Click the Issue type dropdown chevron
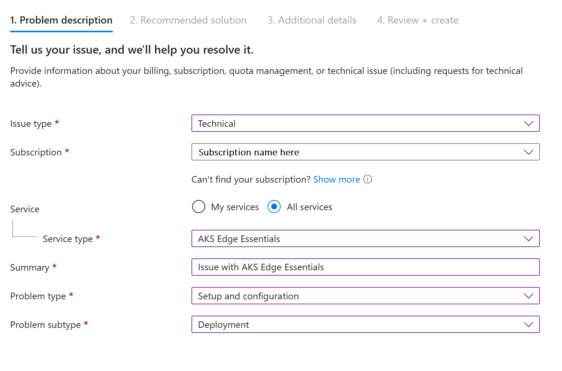Viewport: 562px width, 371px height. (x=529, y=124)
